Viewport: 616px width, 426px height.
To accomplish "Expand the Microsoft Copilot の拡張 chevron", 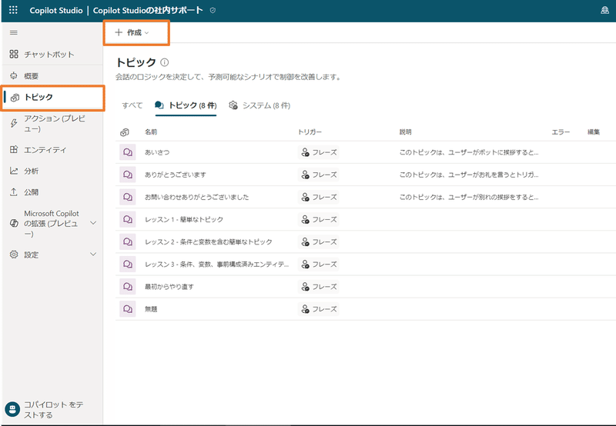I will pos(93,223).
